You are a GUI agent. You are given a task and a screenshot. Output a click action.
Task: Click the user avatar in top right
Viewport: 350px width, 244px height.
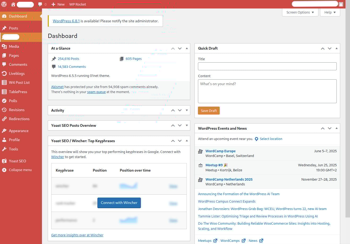click(x=341, y=4)
